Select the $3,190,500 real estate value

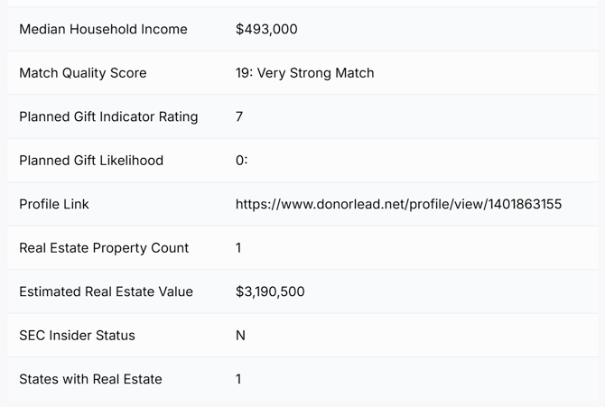coord(270,291)
